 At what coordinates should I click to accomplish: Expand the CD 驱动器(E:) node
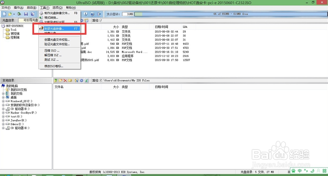(3, 109)
